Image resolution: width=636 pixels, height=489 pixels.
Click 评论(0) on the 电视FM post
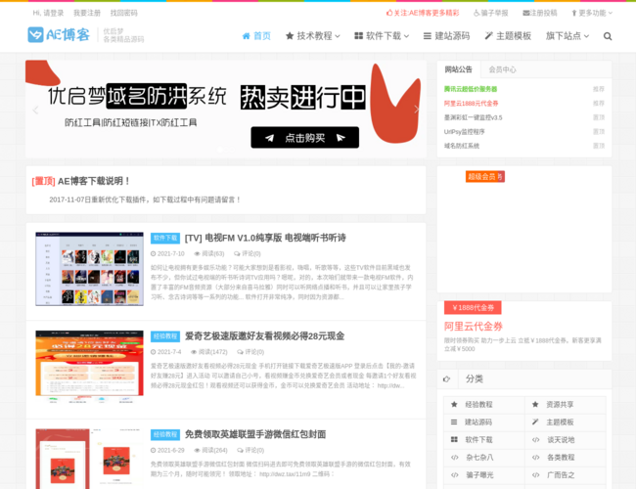tap(247, 253)
